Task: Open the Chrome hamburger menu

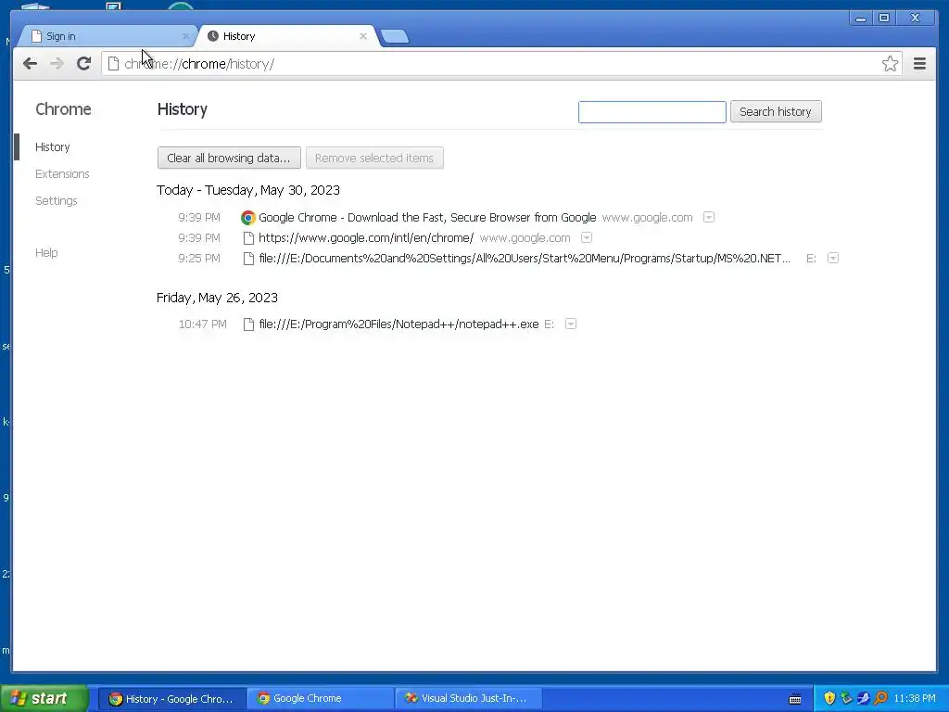Action: [919, 64]
